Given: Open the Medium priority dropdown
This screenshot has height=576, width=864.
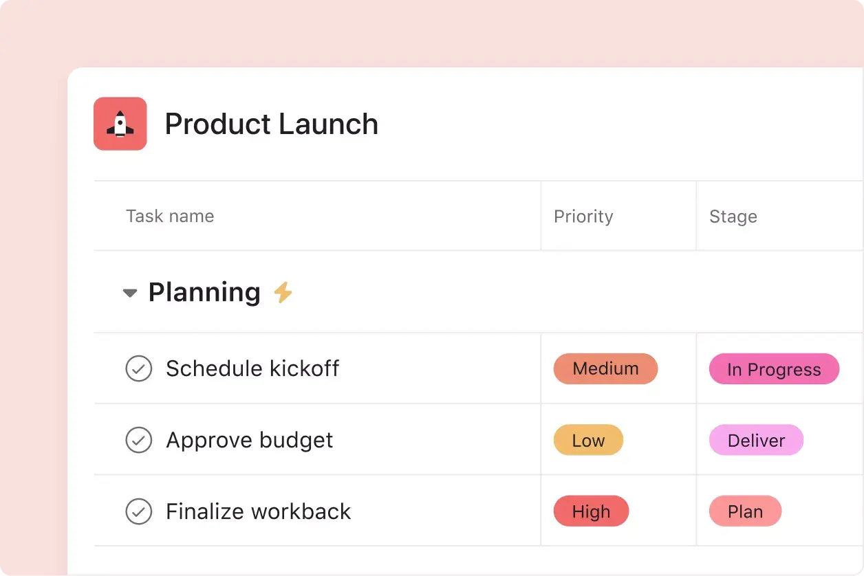Looking at the screenshot, I should pos(605,368).
